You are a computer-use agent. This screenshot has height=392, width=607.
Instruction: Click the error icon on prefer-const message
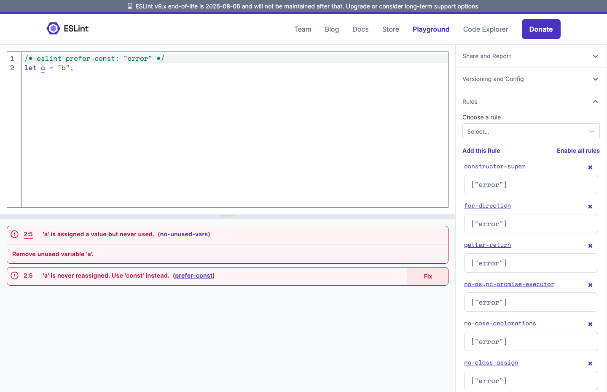click(x=15, y=276)
